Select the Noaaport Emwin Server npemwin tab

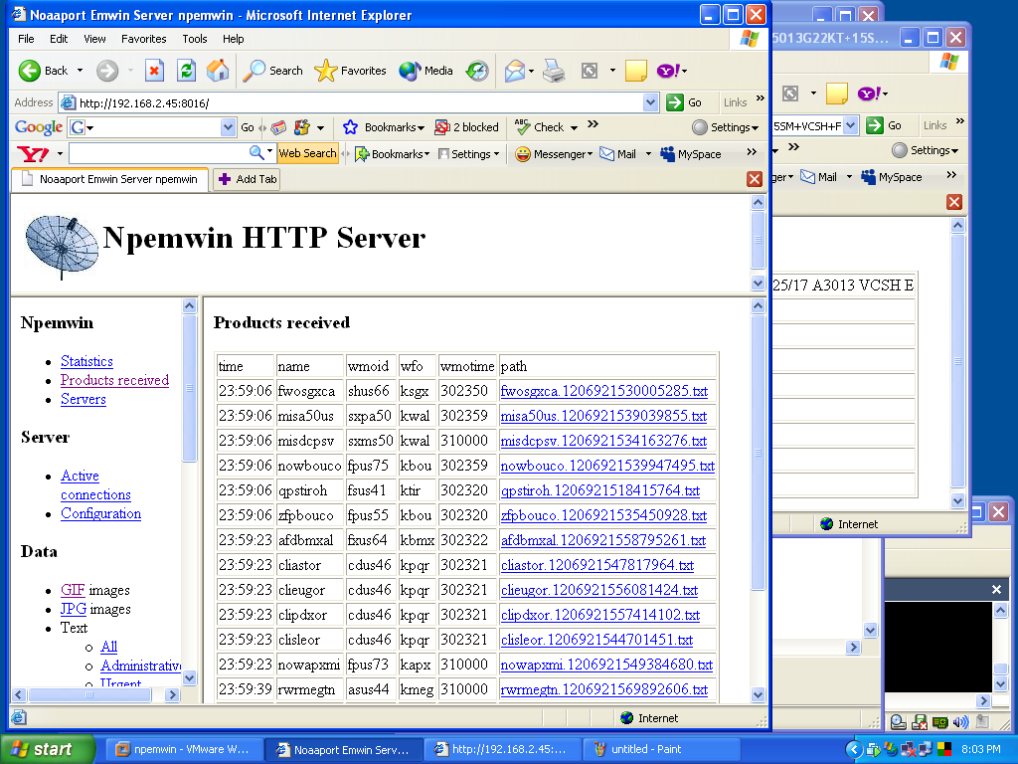click(x=109, y=179)
